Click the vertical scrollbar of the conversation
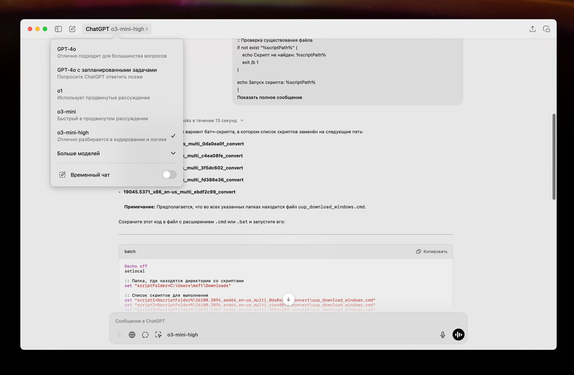 tap(554, 157)
